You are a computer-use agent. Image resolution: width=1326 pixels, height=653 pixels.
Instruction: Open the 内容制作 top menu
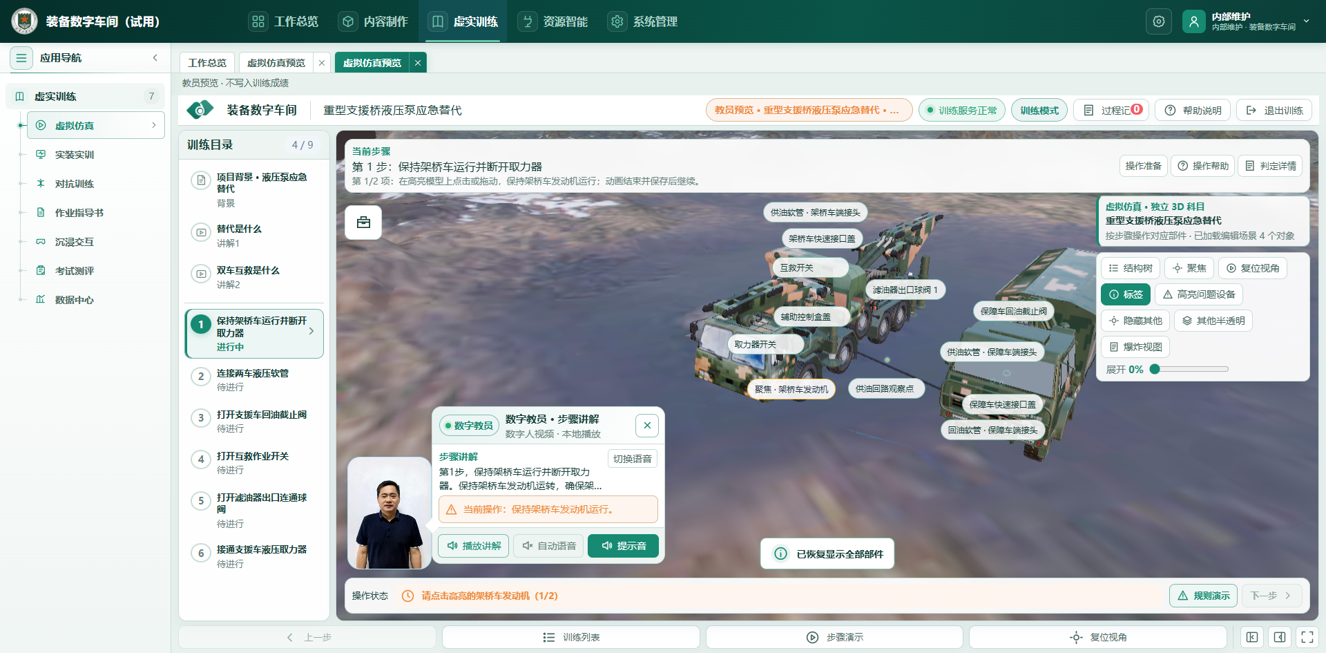point(374,21)
